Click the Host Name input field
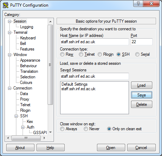Image resolution: width=162 pixels, height=156 pixels. [95, 42]
